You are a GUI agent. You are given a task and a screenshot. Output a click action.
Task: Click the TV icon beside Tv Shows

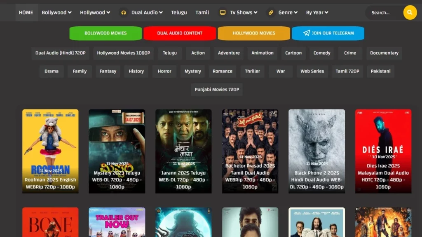click(223, 13)
